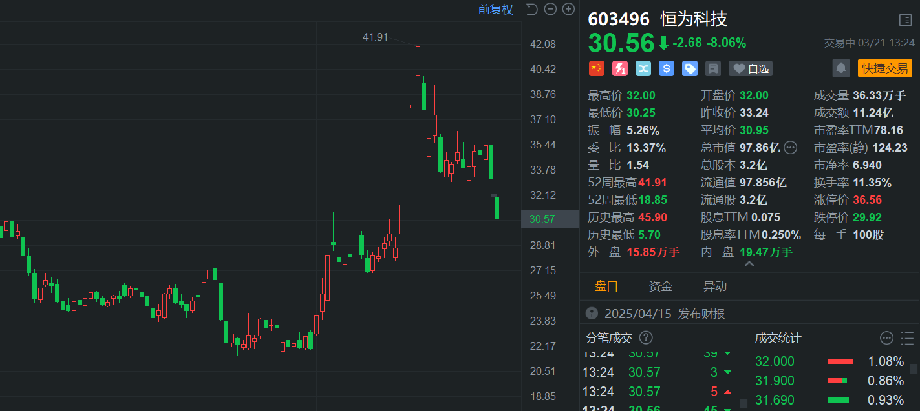Click the China market flag icon
This screenshot has height=411, width=920.
click(596, 68)
